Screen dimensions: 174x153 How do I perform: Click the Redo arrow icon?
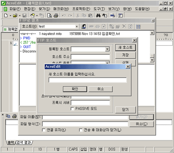coord(70,15)
